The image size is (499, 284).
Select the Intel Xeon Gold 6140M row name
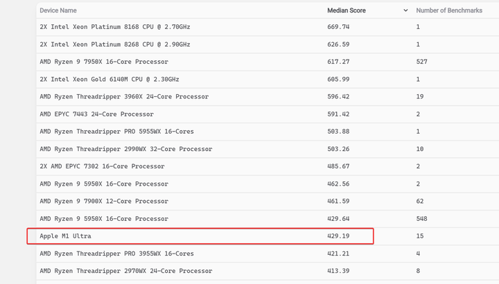(110, 79)
